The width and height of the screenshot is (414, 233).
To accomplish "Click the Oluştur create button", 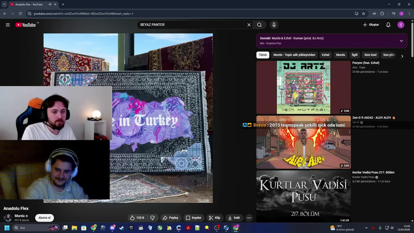I will click(x=371, y=25).
